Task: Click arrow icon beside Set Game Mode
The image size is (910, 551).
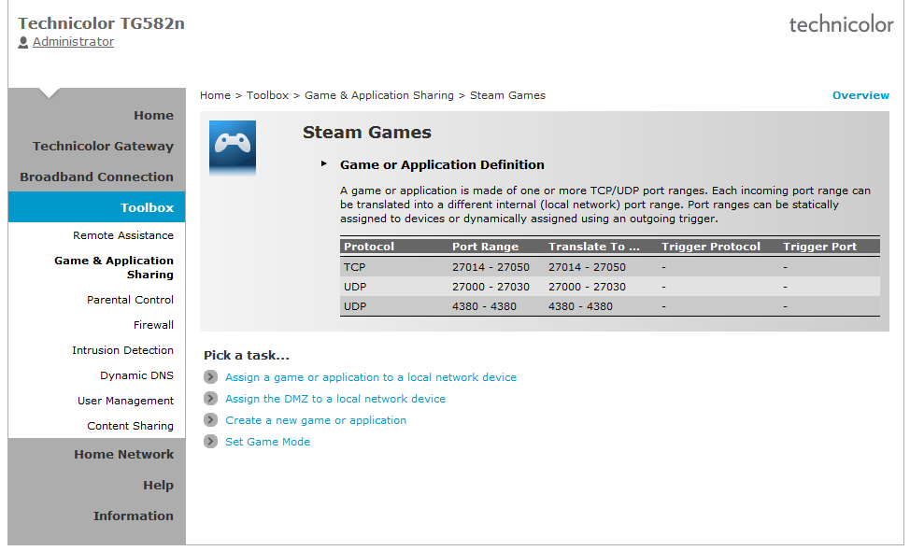Action: click(210, 442)
